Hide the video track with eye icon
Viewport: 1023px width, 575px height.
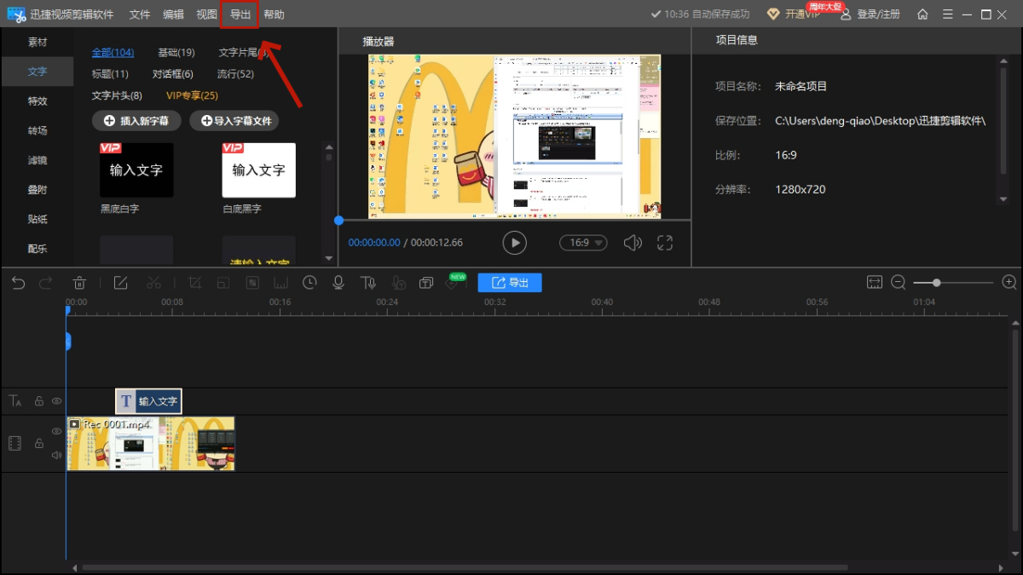point(56,431)
